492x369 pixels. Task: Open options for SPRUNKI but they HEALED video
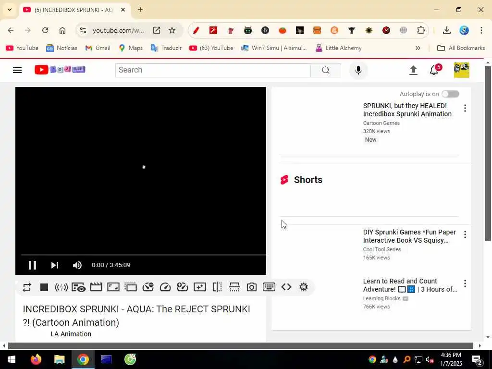pos(465,108)
